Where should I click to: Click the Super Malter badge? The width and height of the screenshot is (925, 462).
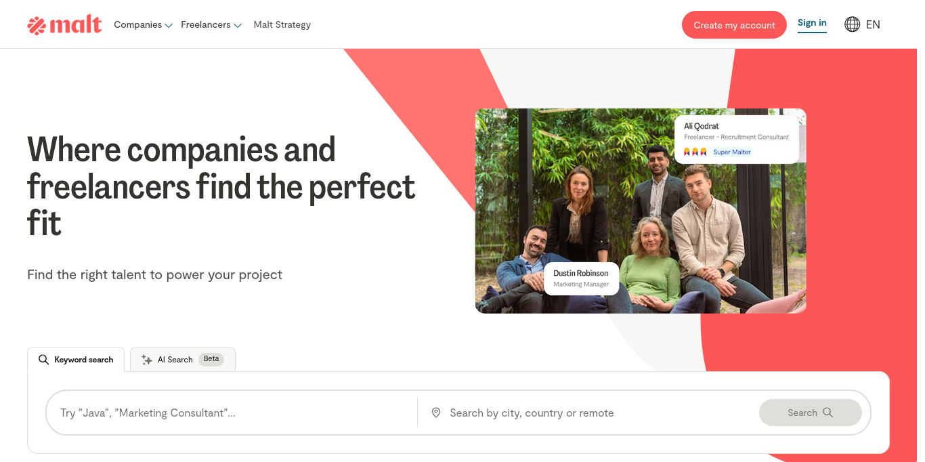(x=732, y=152)
